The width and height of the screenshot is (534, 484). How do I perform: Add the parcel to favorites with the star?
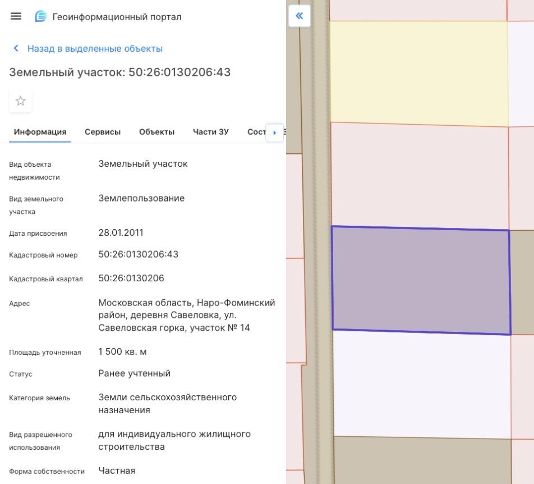(21, 101)
